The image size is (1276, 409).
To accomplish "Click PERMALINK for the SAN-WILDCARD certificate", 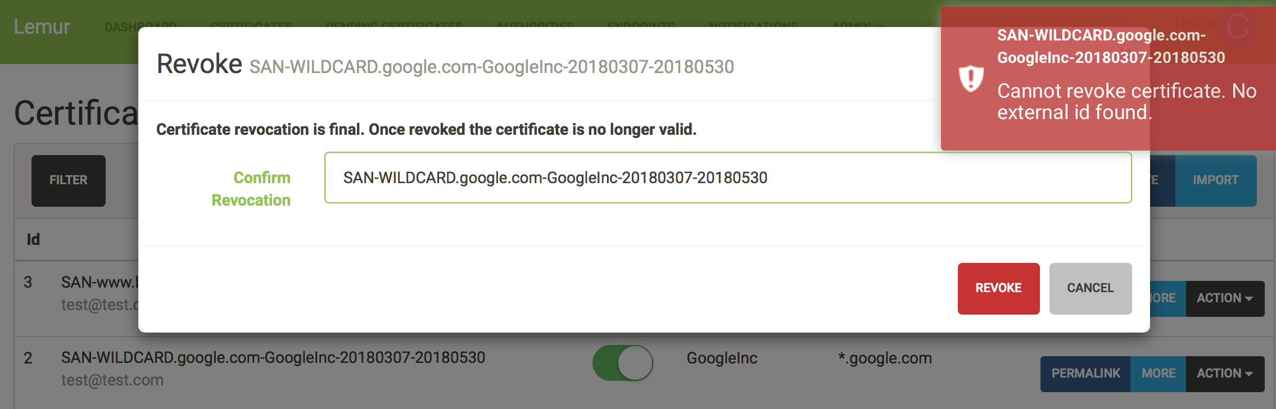I will 1085,374.
